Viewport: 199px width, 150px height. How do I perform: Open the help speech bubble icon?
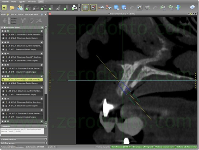(x=192, y=7)
